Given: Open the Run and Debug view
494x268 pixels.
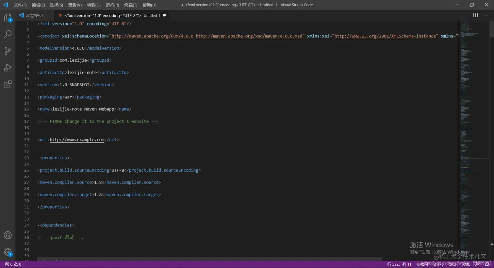Looking at the screenshot, I should coord(8,68).
